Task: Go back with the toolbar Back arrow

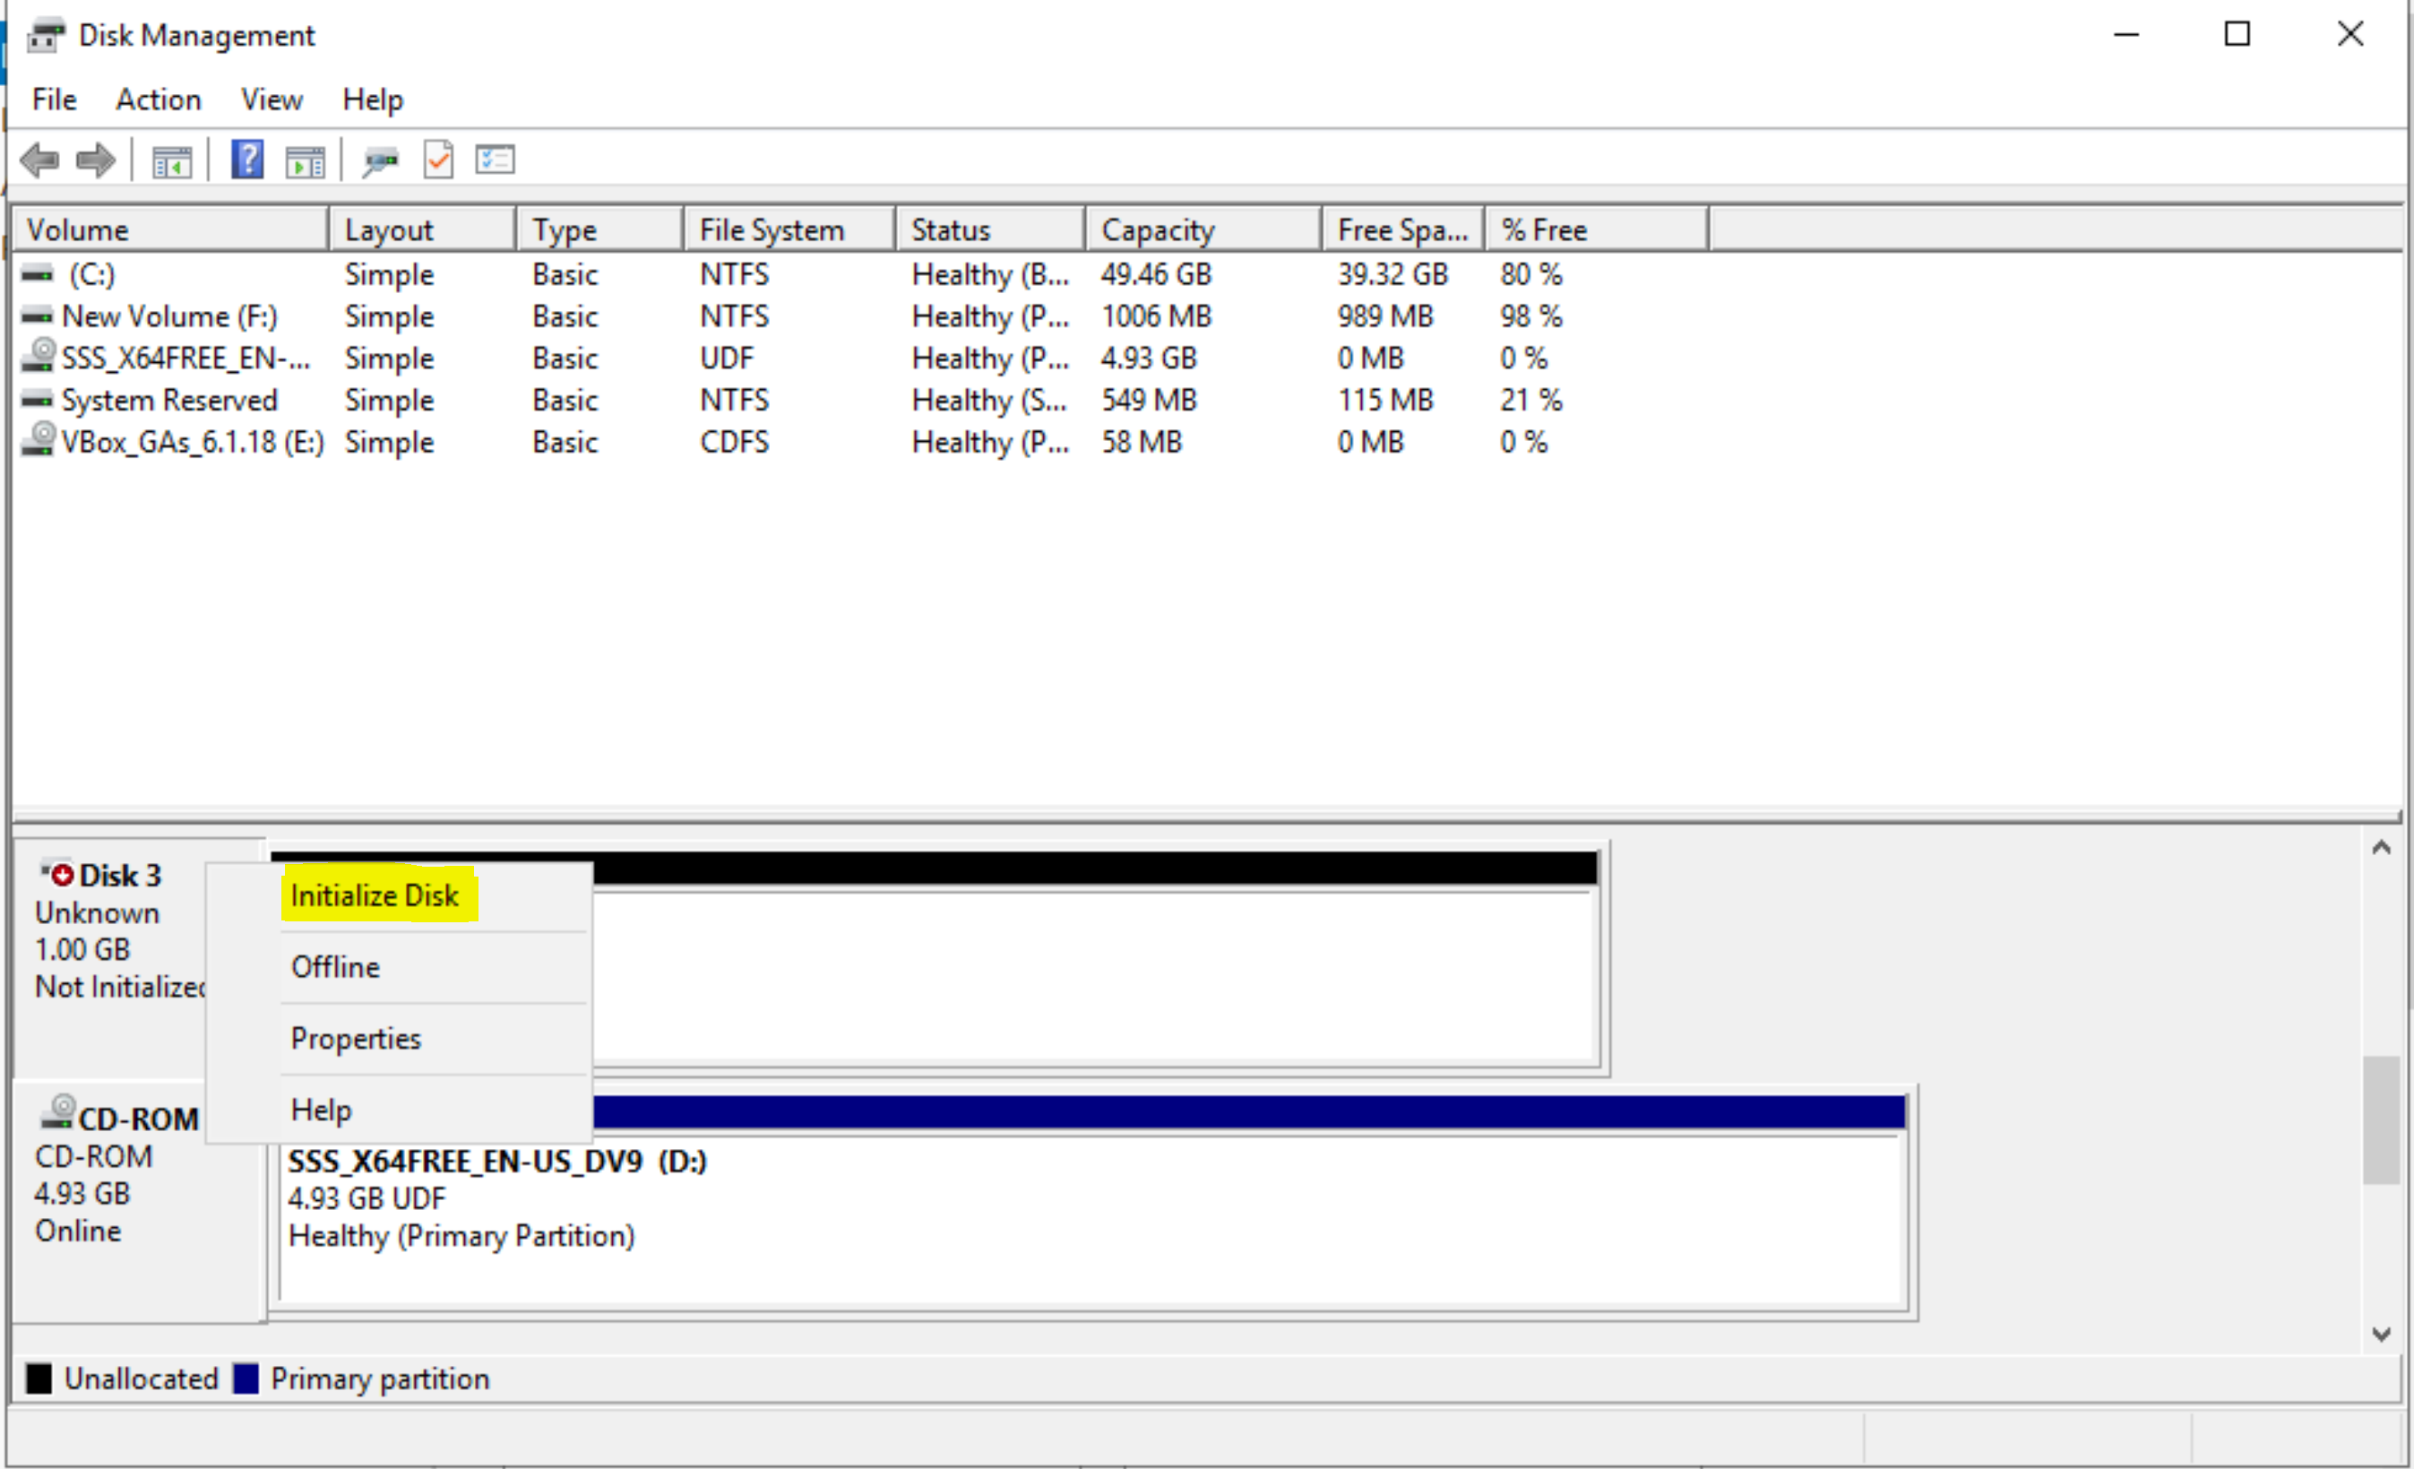Action: click(x=39, y=160)
